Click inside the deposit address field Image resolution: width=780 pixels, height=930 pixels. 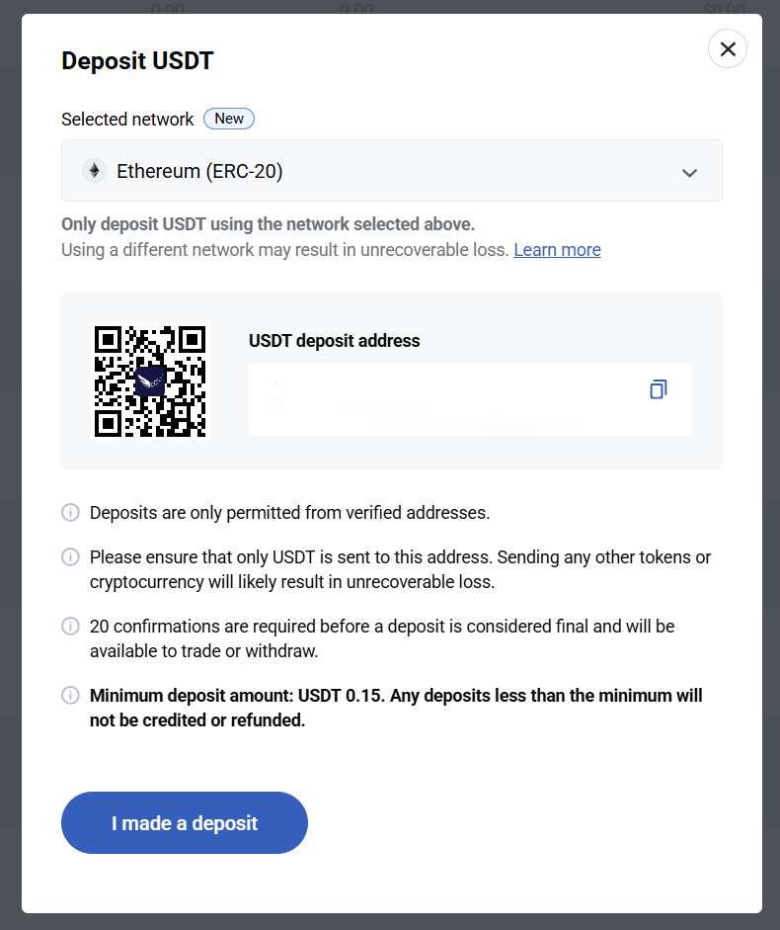[444, 399]
